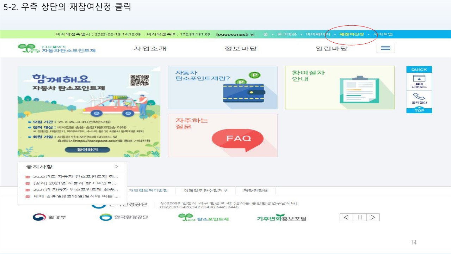Open the FAQ speech bubble tile
451x254 pixels.
[223, 135]
